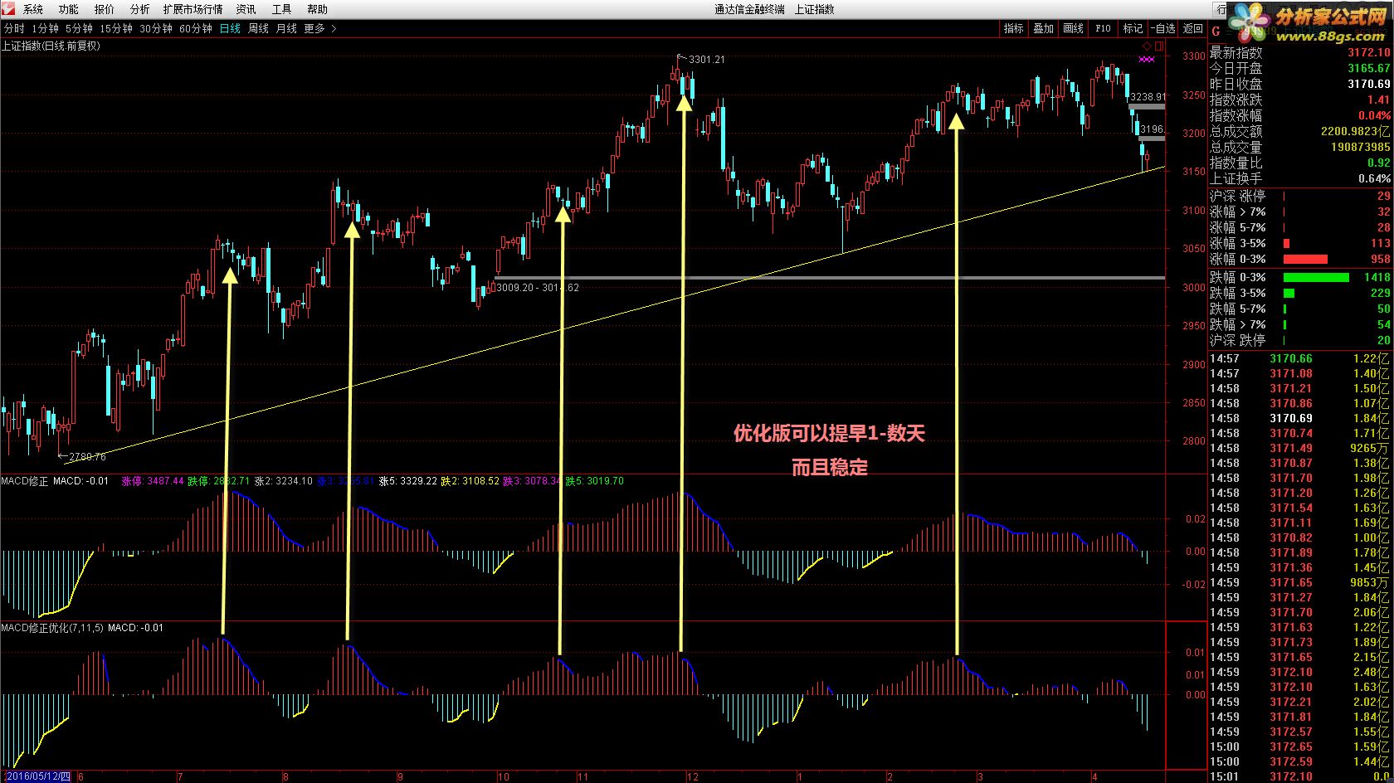Click the diamond icon above the chart

tap(1148, 46)
